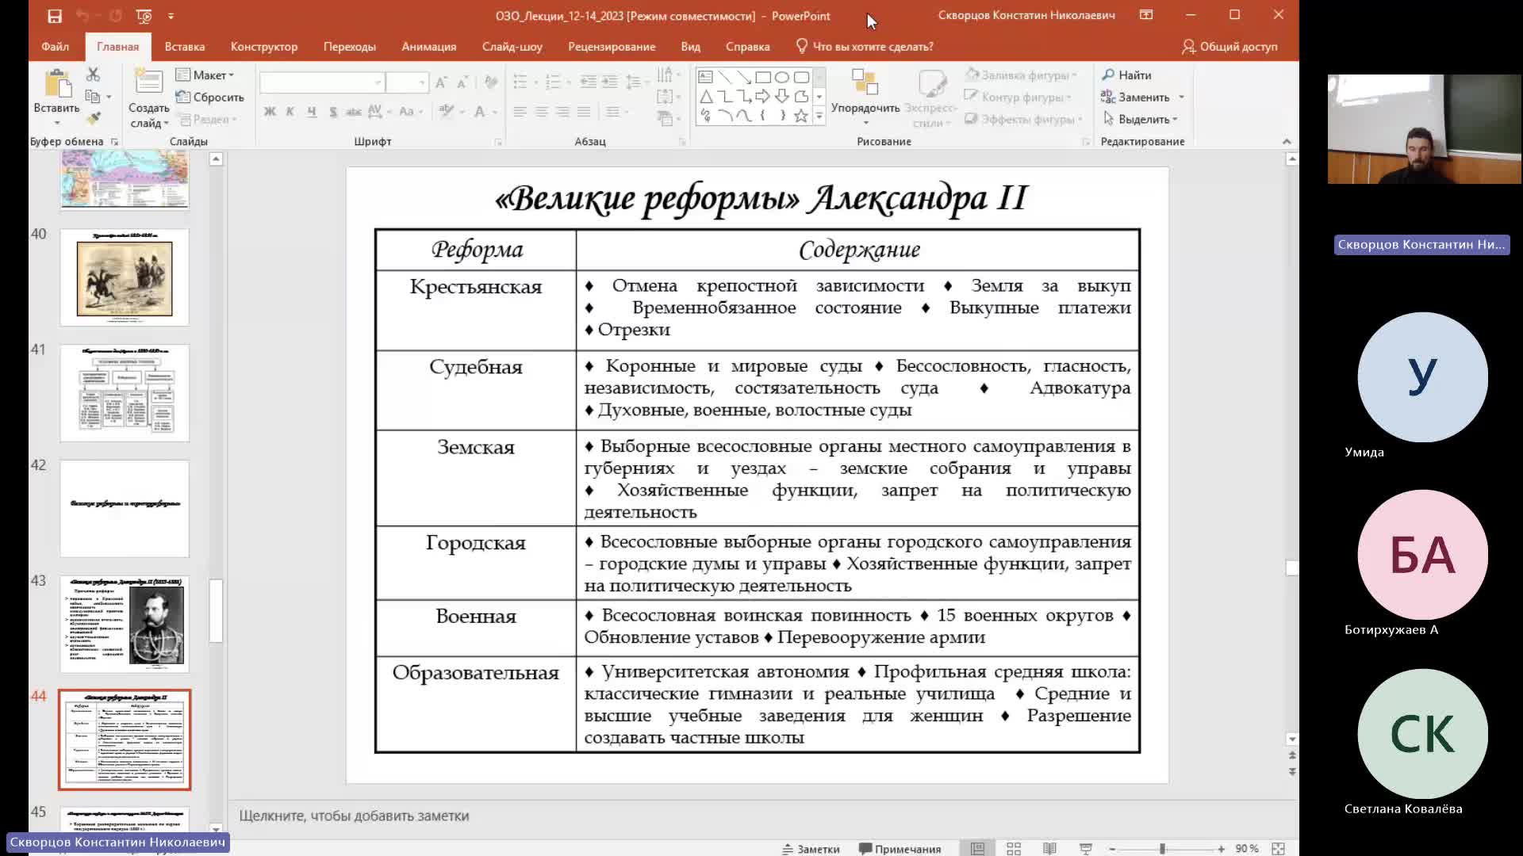Click the zoom slider handle
The height and width of the screenshot is (856, 1523).
[x=1162, y=849]
